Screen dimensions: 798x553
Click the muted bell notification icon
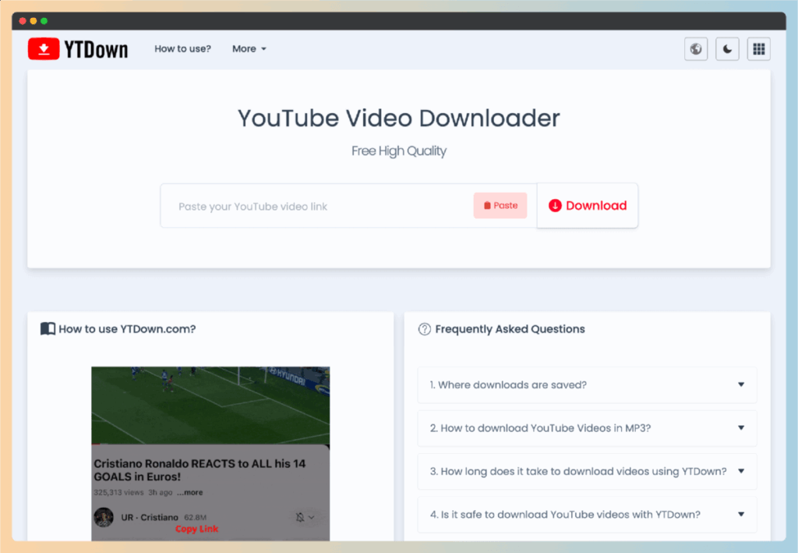[300, 517]
